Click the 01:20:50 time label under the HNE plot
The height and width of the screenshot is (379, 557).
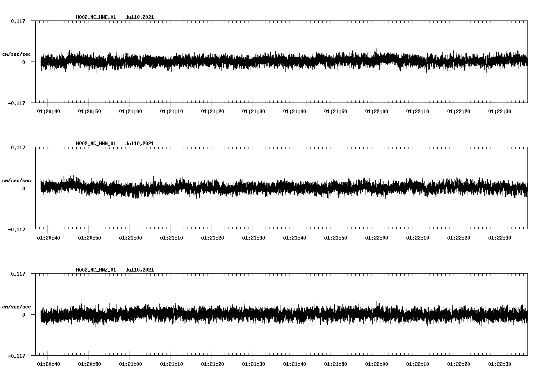click(x=89, y=112)
